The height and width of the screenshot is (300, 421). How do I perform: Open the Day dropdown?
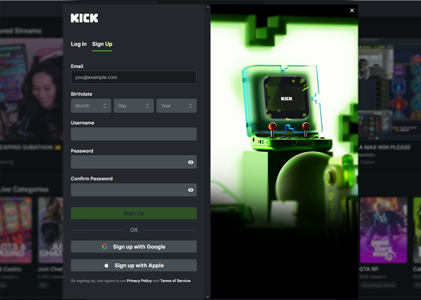pyautogui.click(x=133, y=105)
